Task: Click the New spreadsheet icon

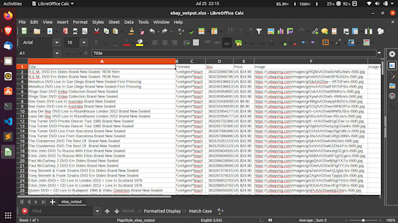Action: tap(24, 31)
